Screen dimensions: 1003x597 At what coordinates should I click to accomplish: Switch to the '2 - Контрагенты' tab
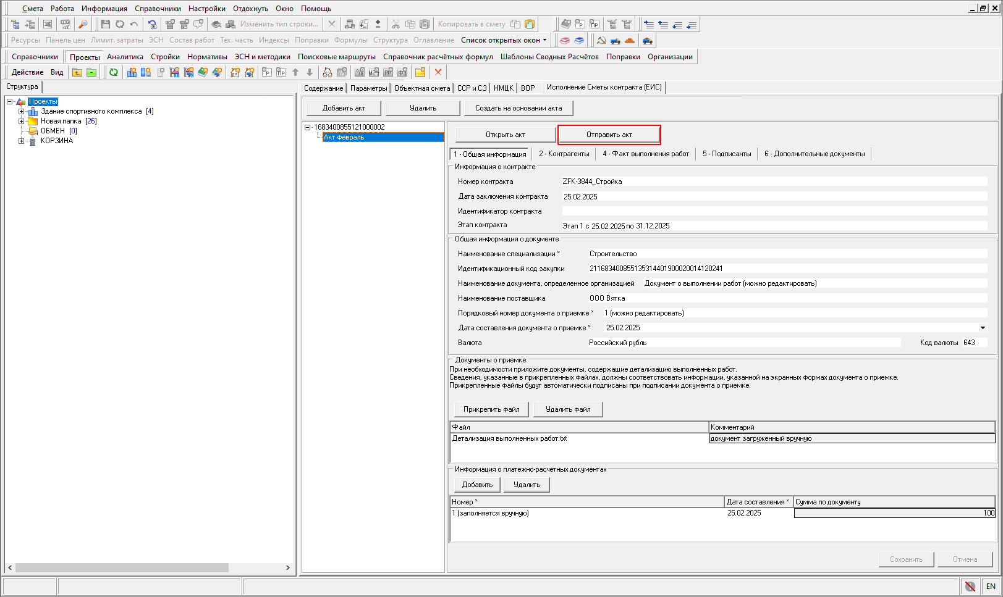564,154
